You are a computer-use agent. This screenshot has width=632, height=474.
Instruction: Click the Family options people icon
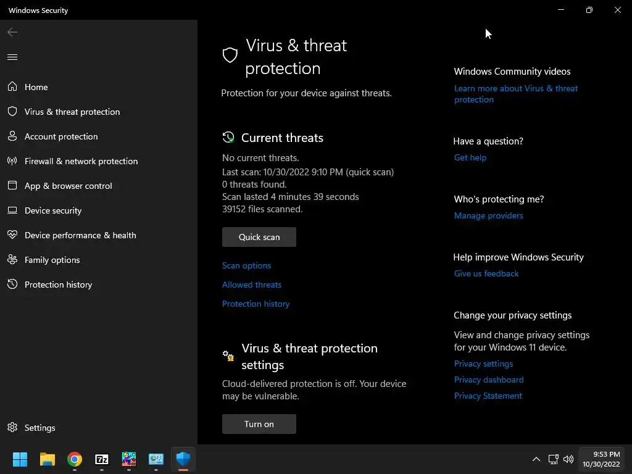[x=12, y=260]
